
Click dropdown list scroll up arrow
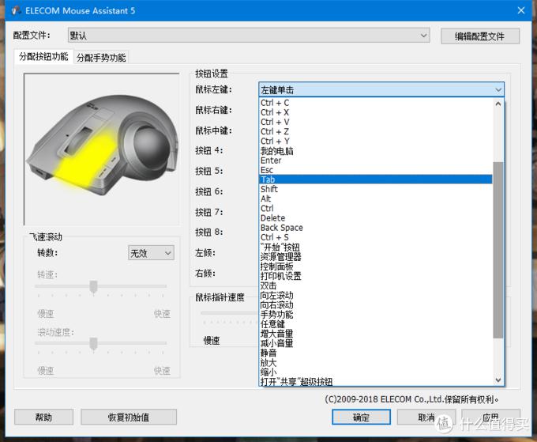pyautogui.click(x=498, y=104)
